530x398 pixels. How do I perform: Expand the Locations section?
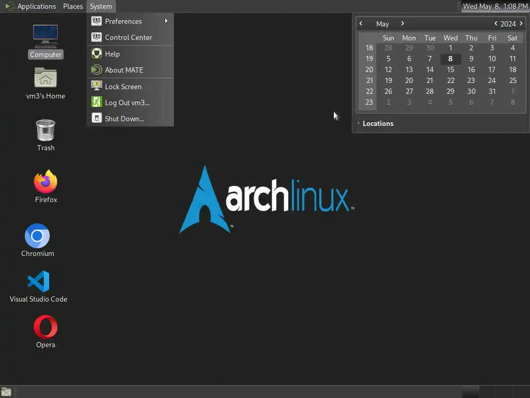point(377,123)
